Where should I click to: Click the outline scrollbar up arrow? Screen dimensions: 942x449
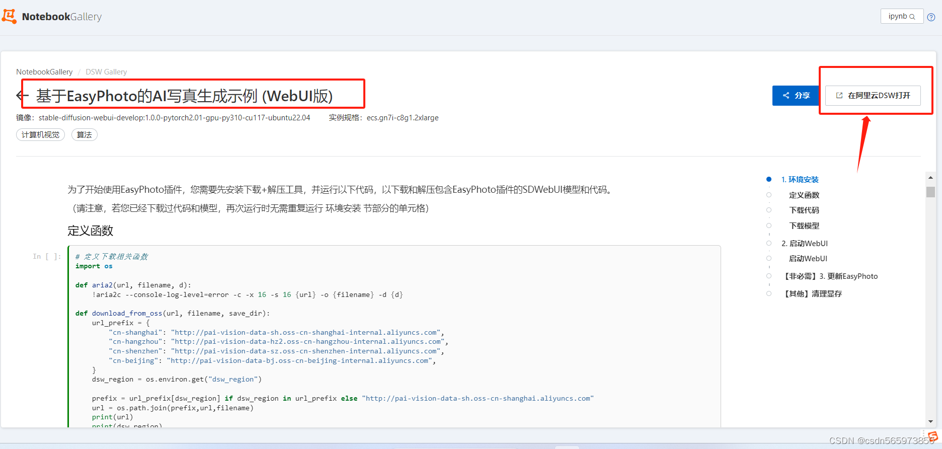[930, 178]
